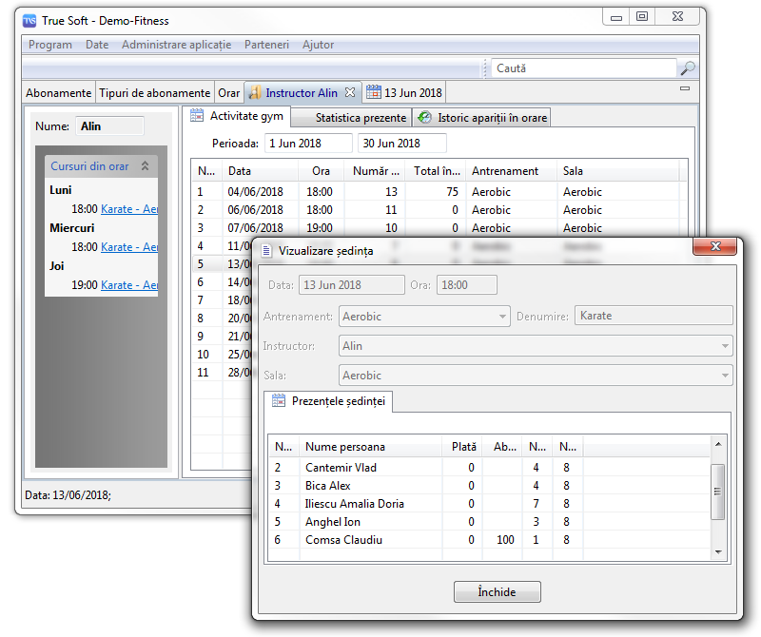Click the Istoric apariții în orare tab icon
The width and height of the screenshot is (761, 637).
click(425, 118)
